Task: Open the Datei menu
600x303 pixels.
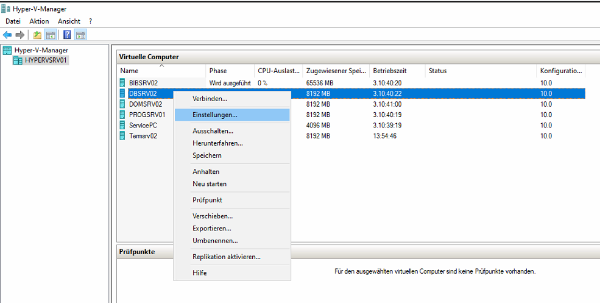Action: 13,21
